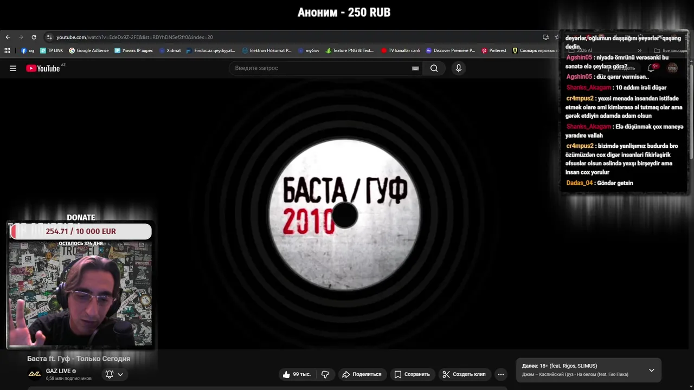
Task: Open the Elektron Hökumət bookmark
Action: [267, 50]
